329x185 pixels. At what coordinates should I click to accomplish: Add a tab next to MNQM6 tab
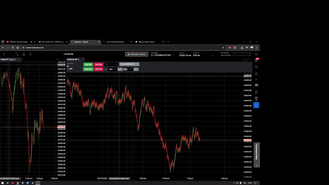pyautogui.click(x=86, y=60)
